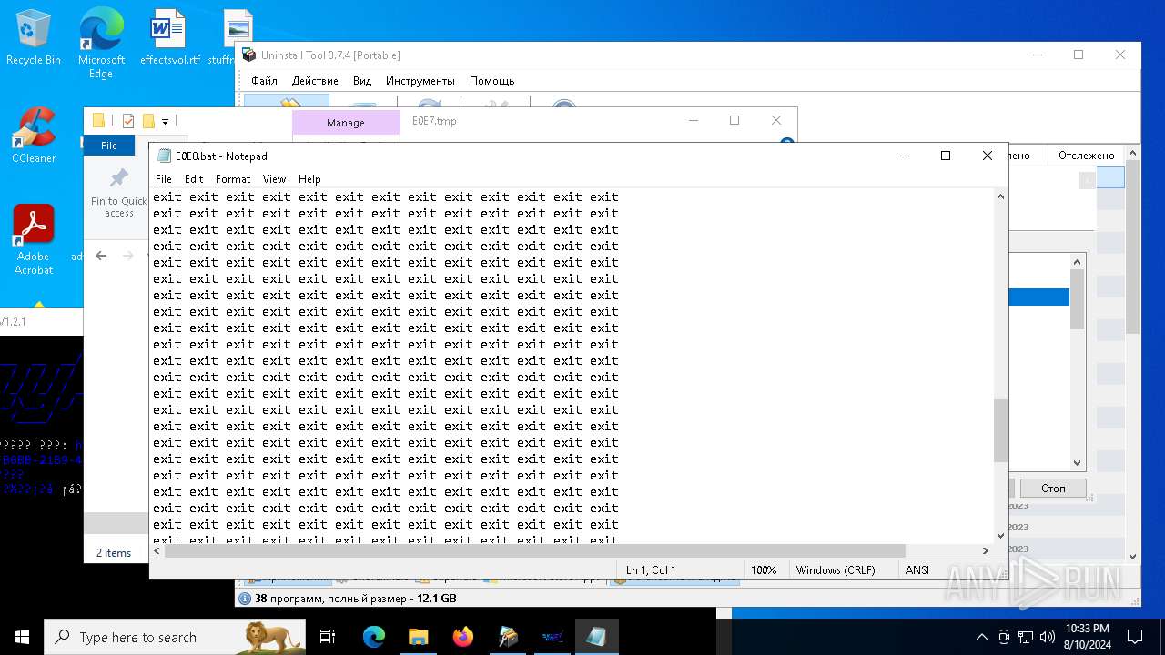Open Notepad's Format menu
Viewport: 1165px width, 655px height.
[x=233, y=179]
